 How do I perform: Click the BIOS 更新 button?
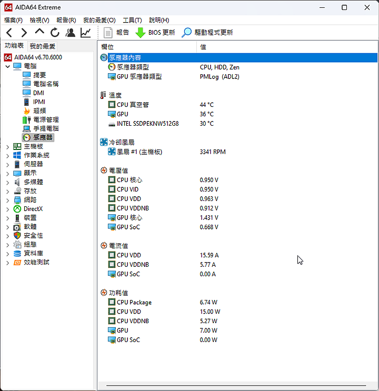[x=155, y=33]
